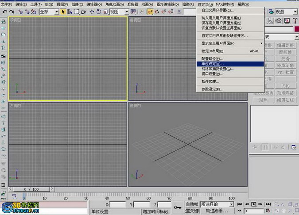Screen dimensions: 299x215
Task: Select the Rotate tool icon
Action: point(99,12)
